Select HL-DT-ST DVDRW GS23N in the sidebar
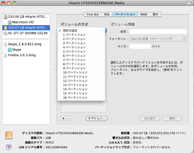The image size is (194, 153). [26, 33]
